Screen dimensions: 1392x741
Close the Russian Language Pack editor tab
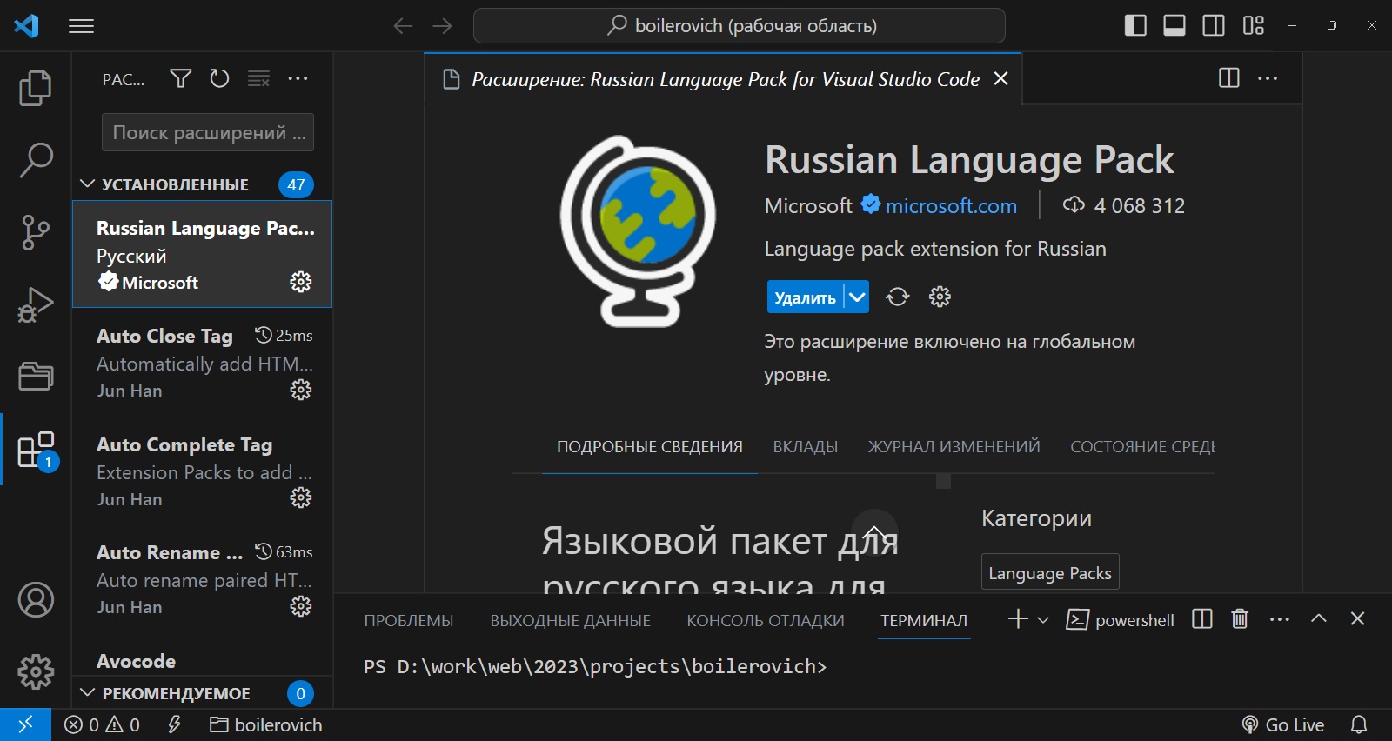tap(1001, 78)
